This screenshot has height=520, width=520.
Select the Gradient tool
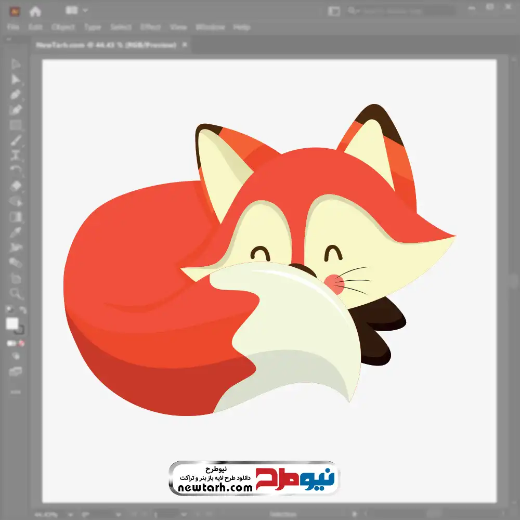click(x=16, y=217)
